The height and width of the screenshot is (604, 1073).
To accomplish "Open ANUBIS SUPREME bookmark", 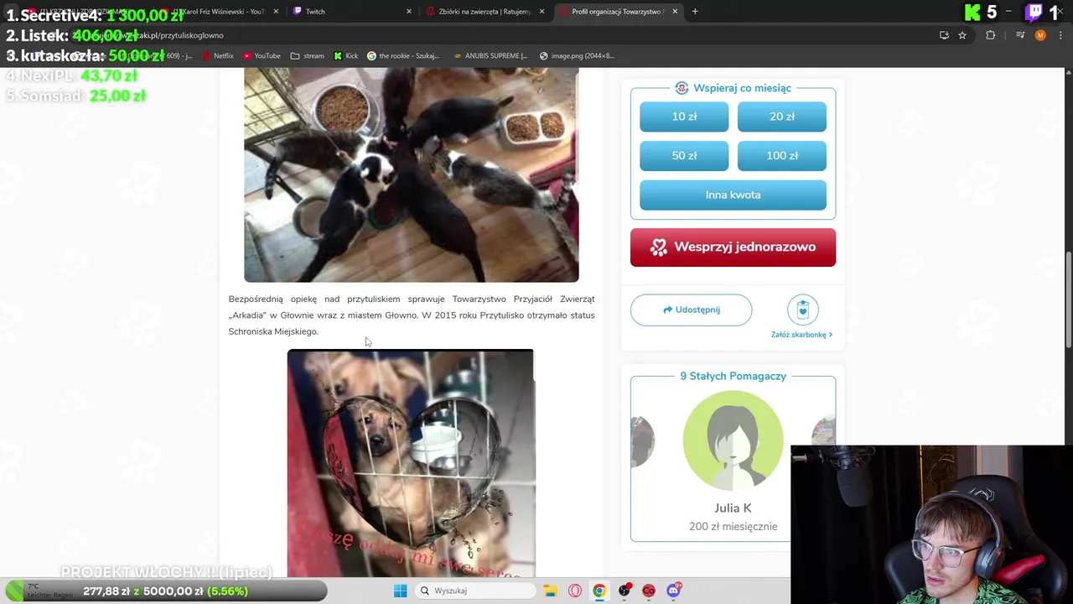I will (x=490, y=56).
